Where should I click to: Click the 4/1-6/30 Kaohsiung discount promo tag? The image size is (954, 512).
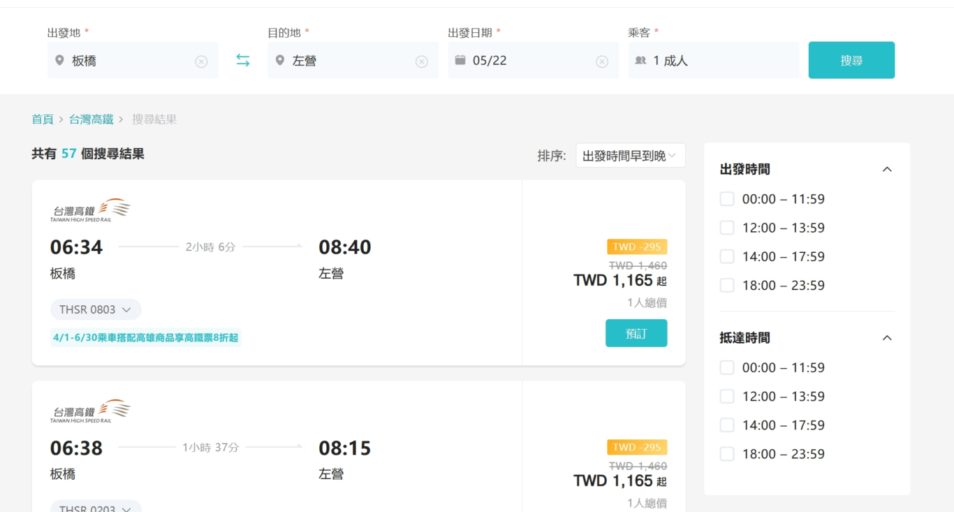[x=146, y=338]
